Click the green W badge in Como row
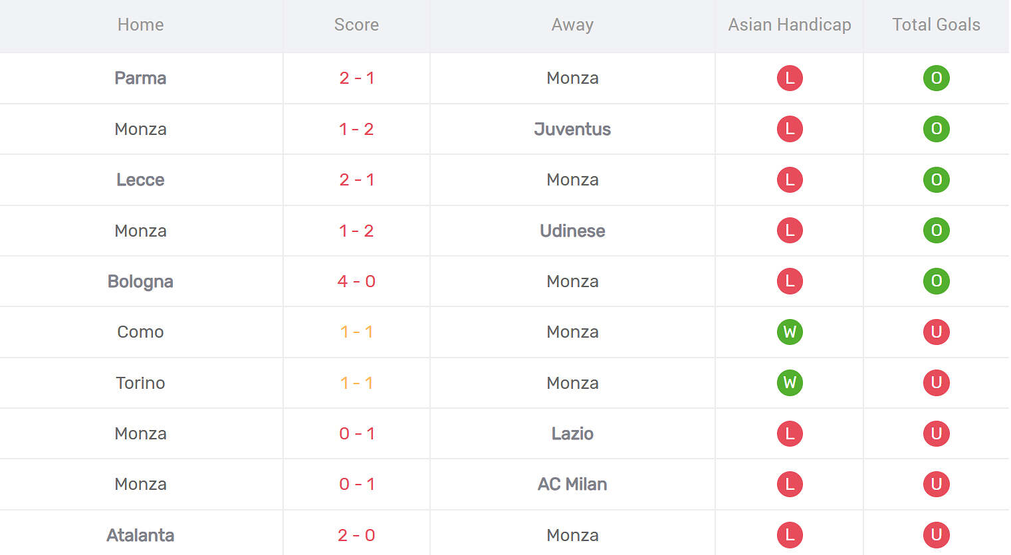Image resolution: width=1011 pixels, height=555 pixels. coord(790,332)
